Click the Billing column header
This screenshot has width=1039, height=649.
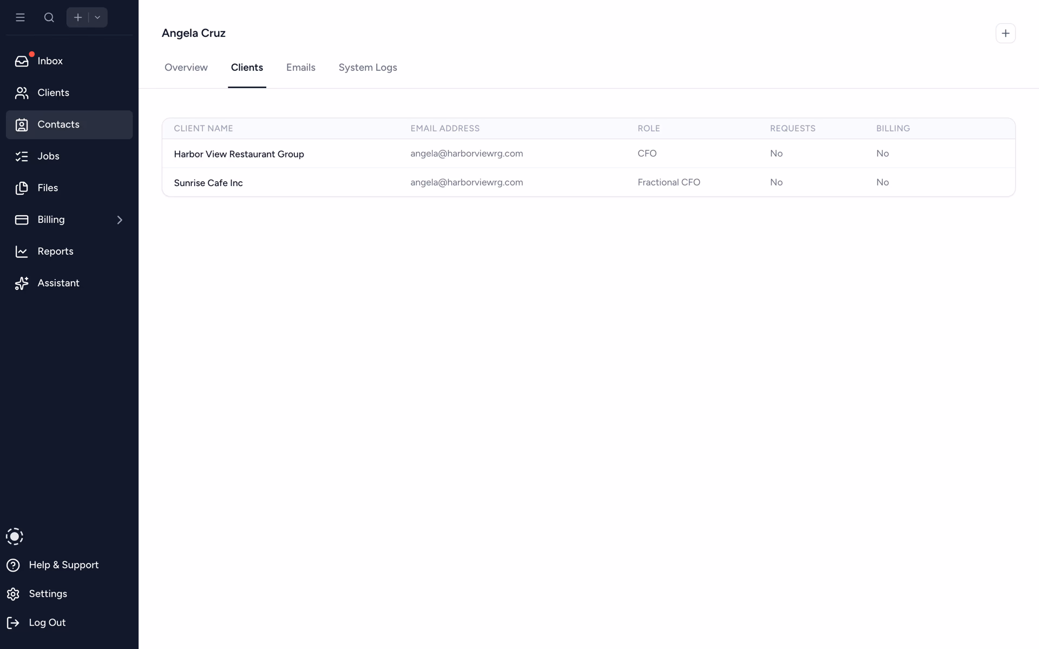point(893,129)
